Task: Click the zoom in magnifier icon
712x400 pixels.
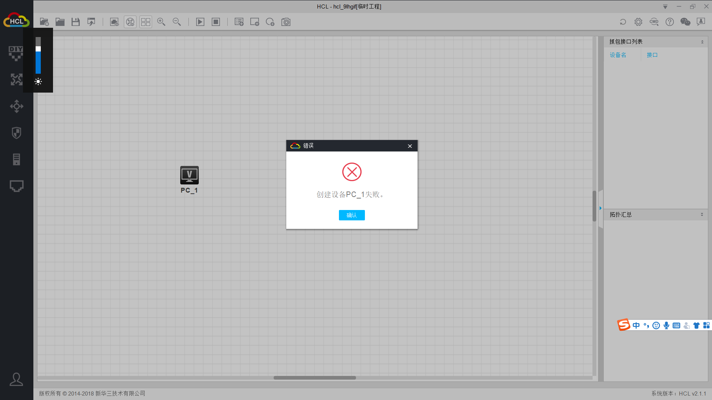Action: (x=161, y=22)
